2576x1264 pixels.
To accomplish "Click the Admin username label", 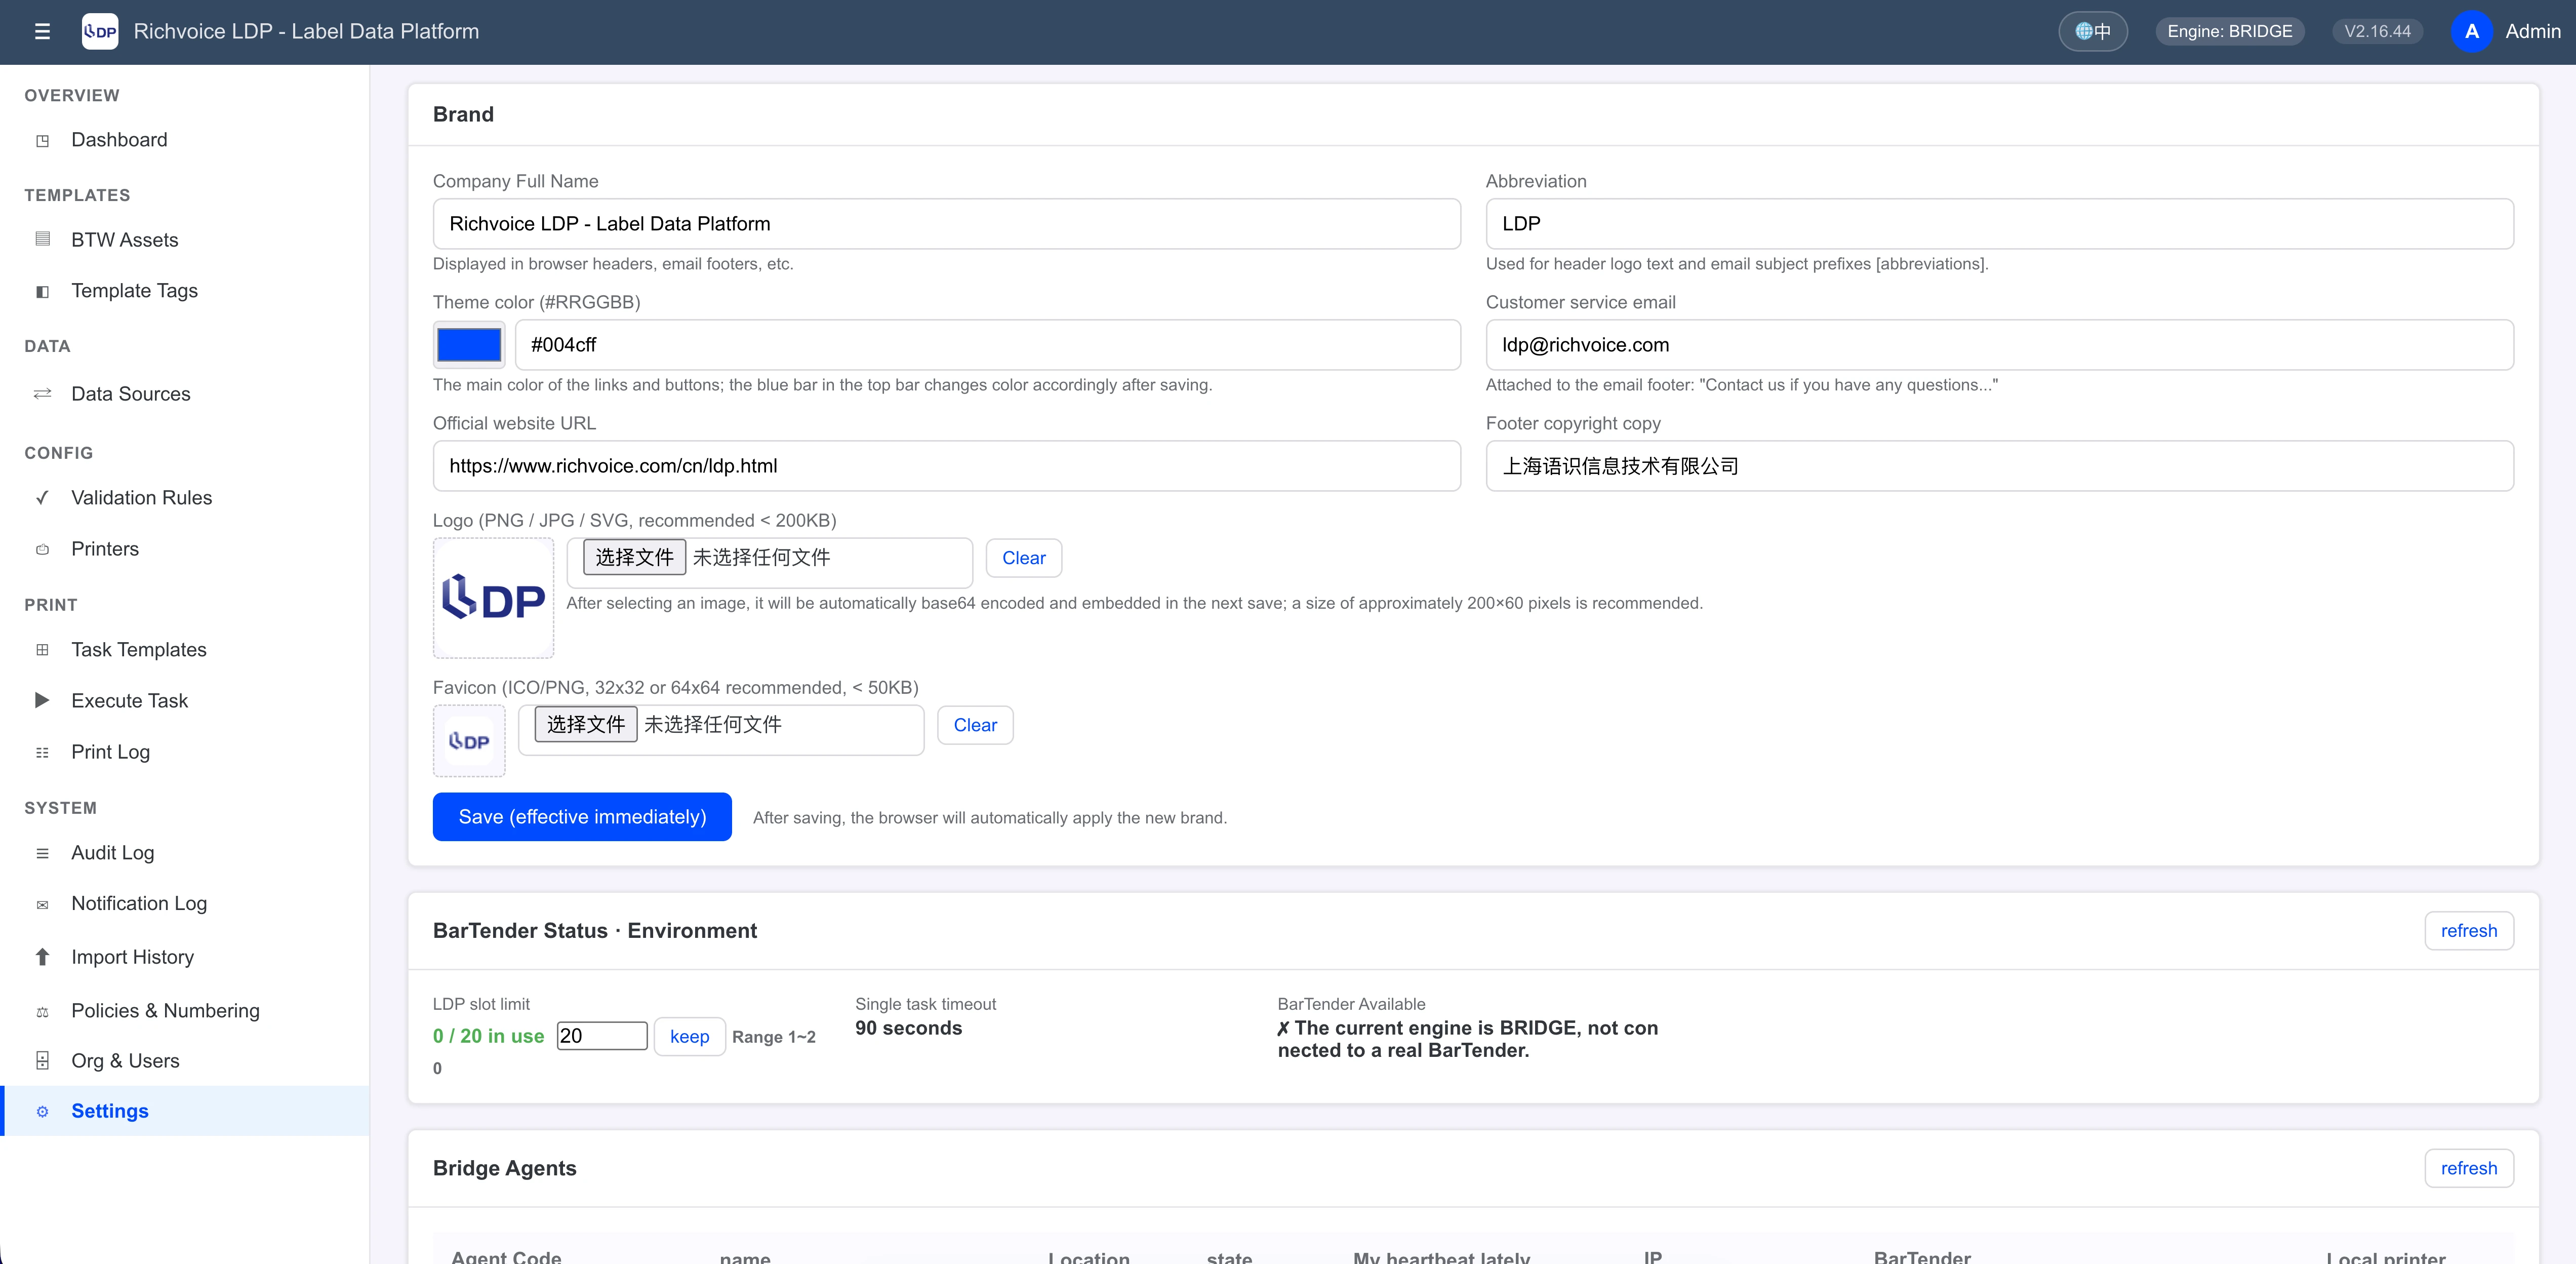I will click(2532, 31).
